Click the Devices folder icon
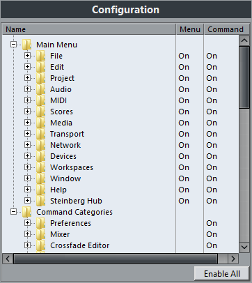The image size is (252, 283). [x=41, y=156]
